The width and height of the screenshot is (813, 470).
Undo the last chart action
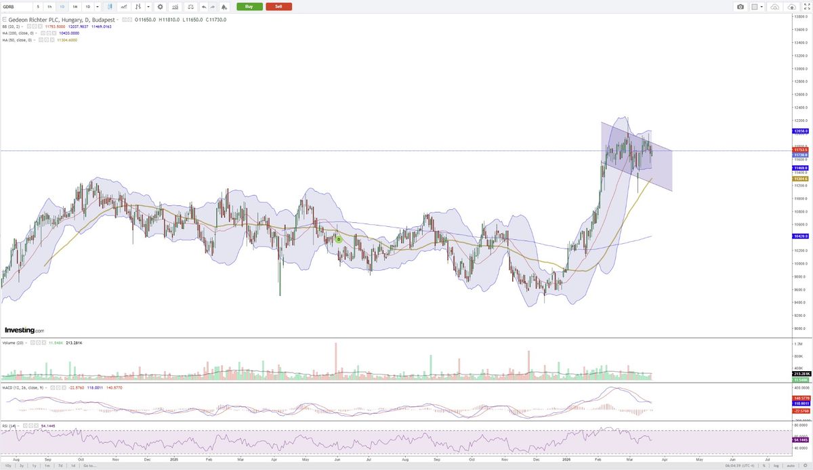point(203,7)
